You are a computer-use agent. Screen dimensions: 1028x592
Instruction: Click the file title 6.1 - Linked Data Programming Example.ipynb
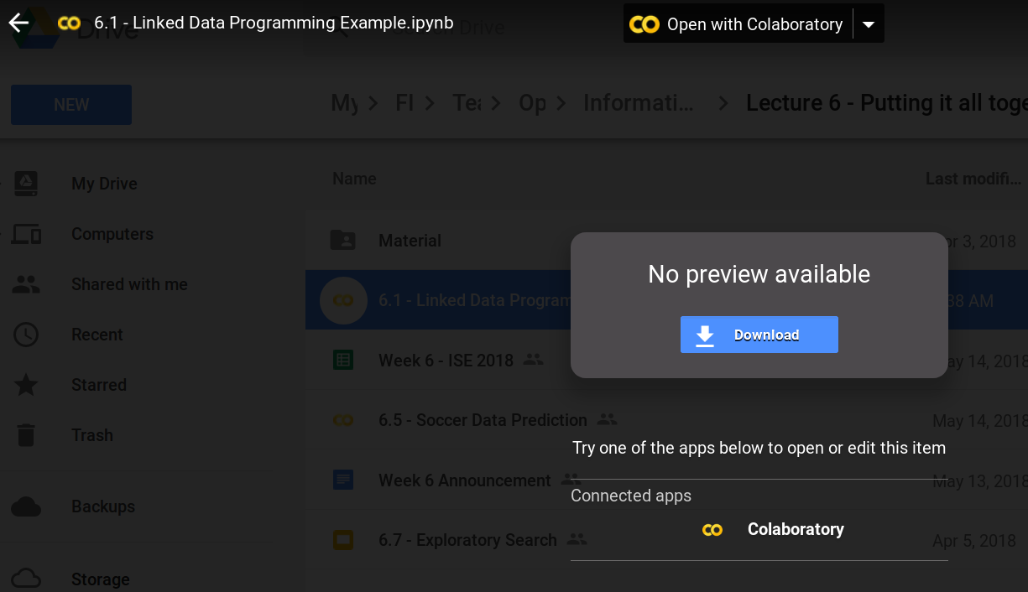point(274,23)
